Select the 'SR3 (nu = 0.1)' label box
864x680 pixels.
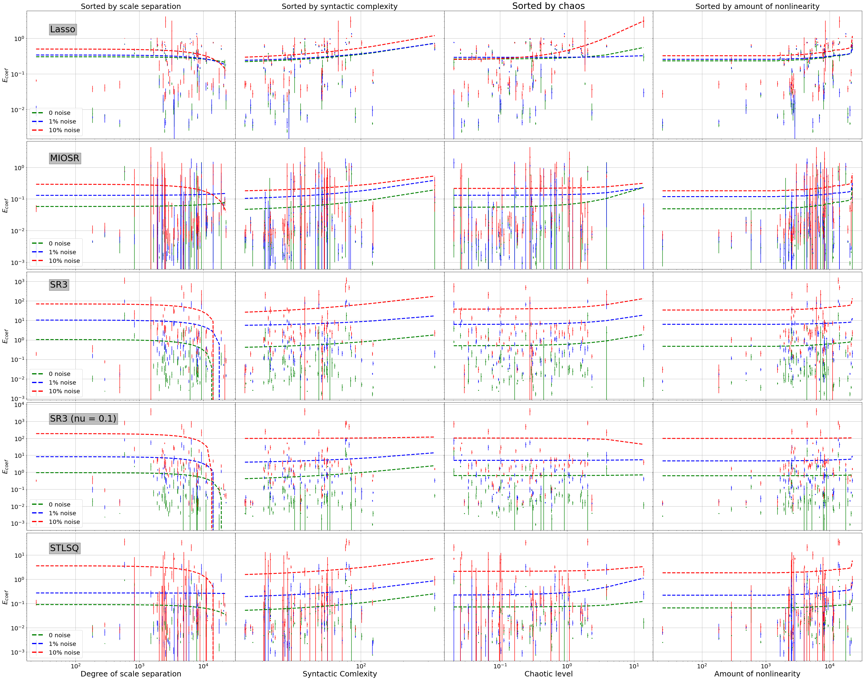coord(83,418)
